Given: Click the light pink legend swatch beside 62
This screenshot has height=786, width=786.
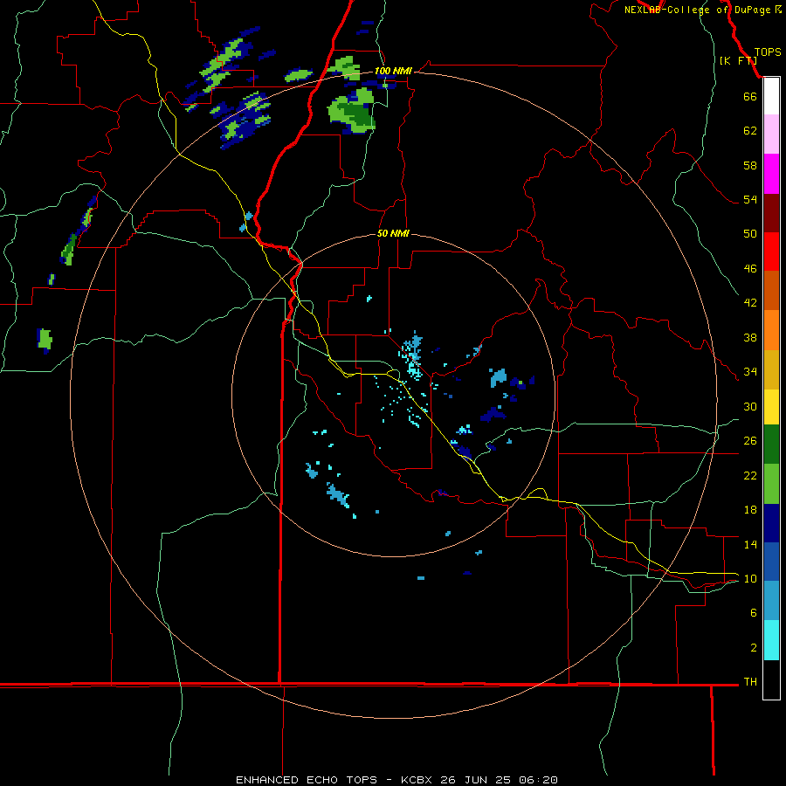Looking at the screenshot, I should [771, 134].
